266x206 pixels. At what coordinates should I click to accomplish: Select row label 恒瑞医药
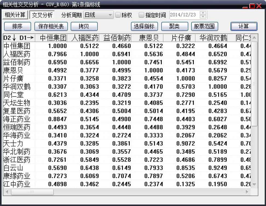pos(17,127)
